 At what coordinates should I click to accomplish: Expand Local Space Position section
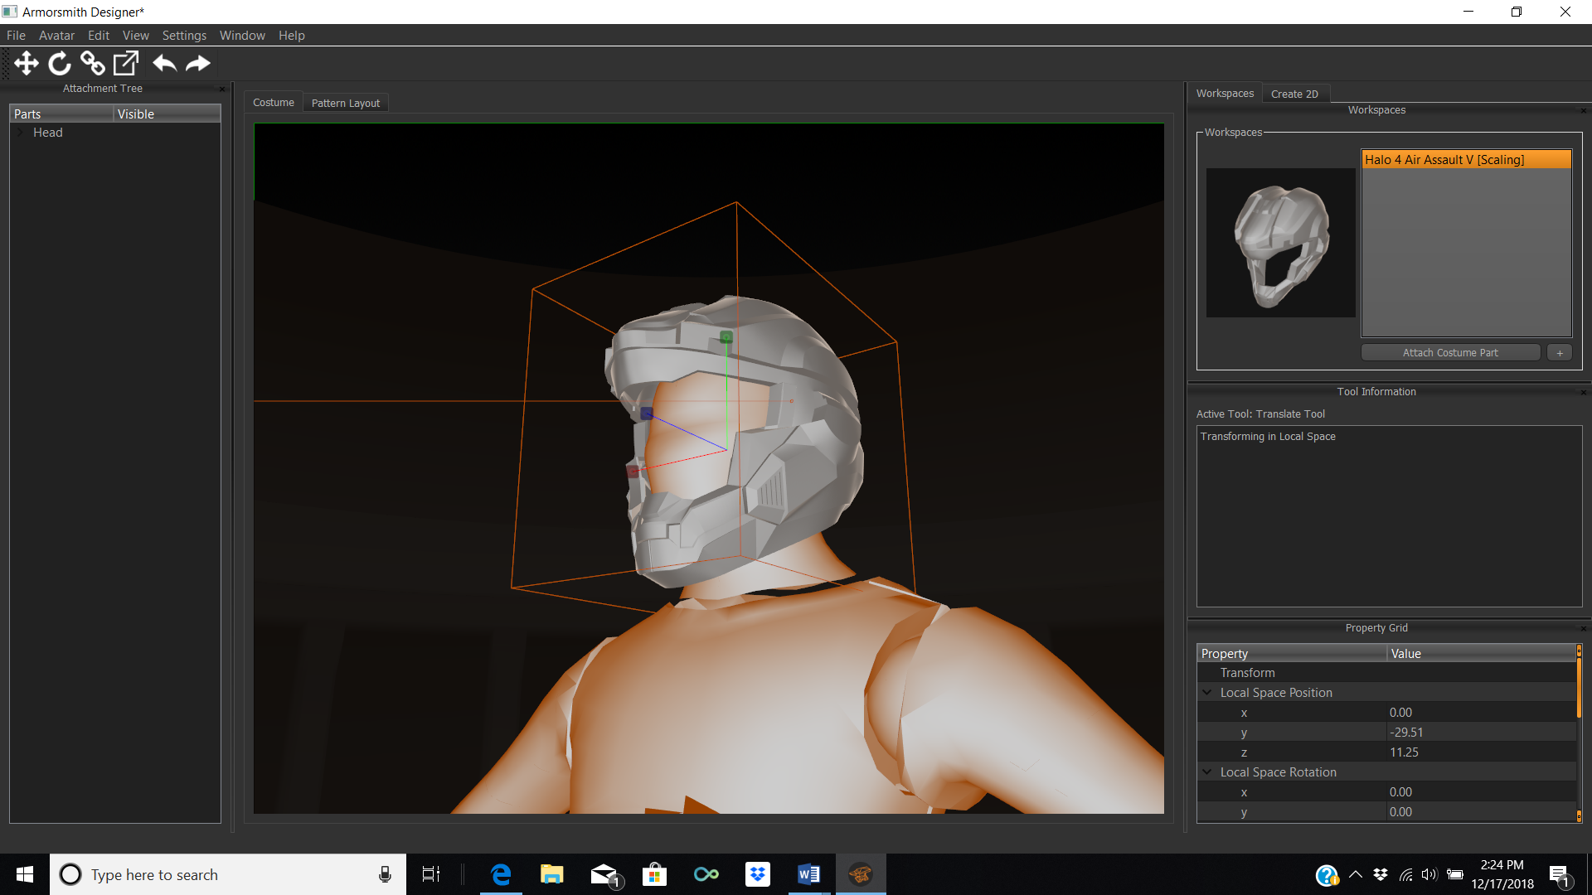coord(1206,692)
